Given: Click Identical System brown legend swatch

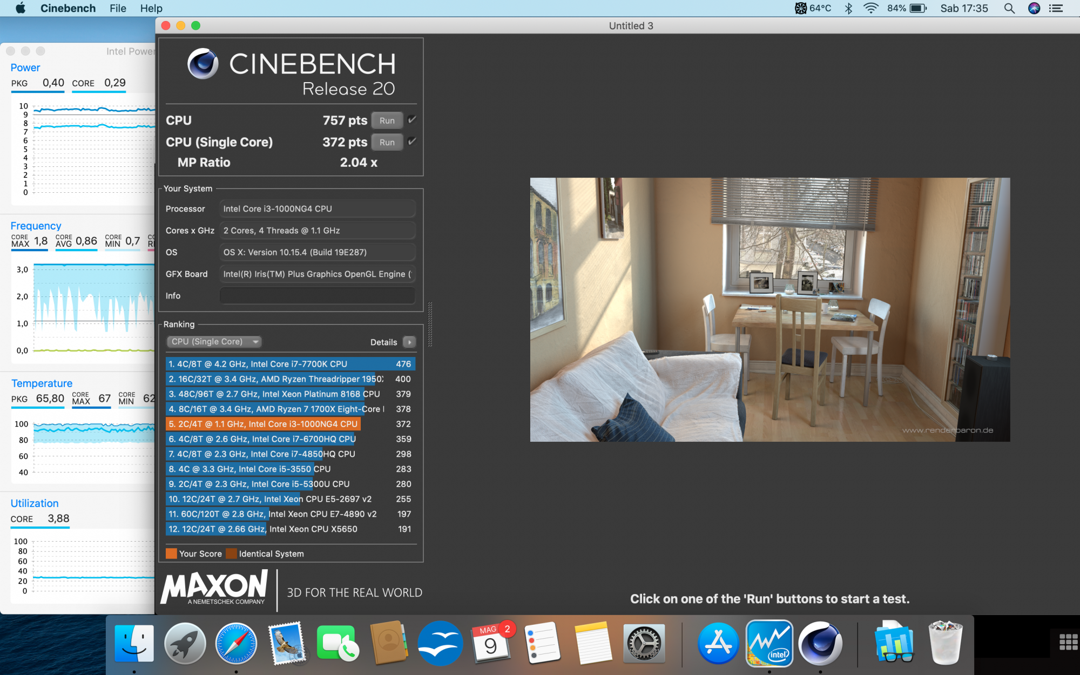Looking at the screenshot, I should point(231,553).
